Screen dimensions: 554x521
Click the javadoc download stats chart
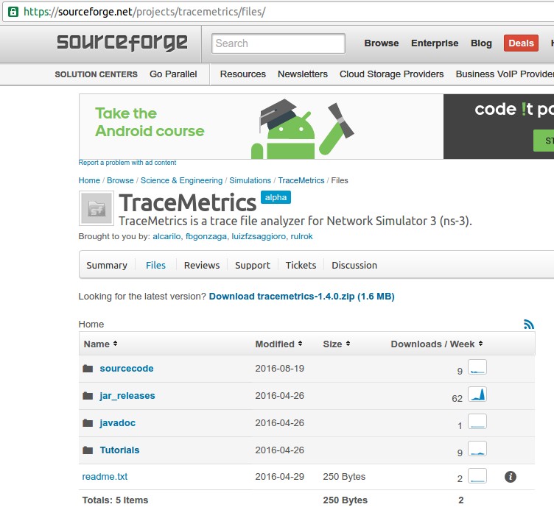477,422
